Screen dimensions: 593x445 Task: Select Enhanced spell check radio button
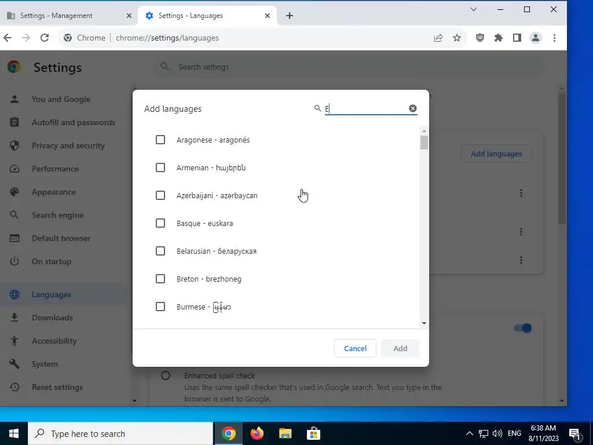(x=166, y=375)
